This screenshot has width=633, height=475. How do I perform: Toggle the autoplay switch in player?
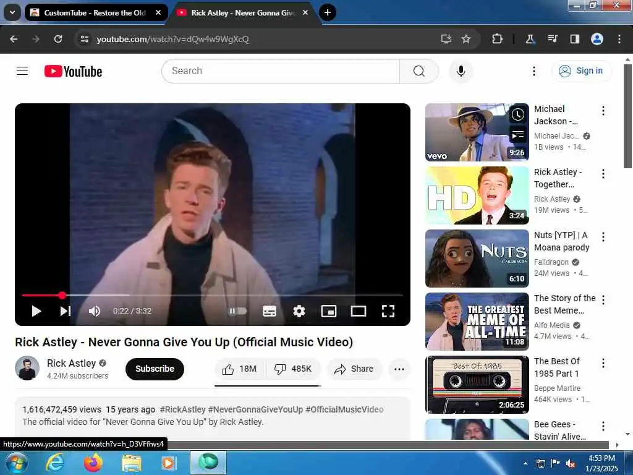pyautogui.click(x=237, y=311)
